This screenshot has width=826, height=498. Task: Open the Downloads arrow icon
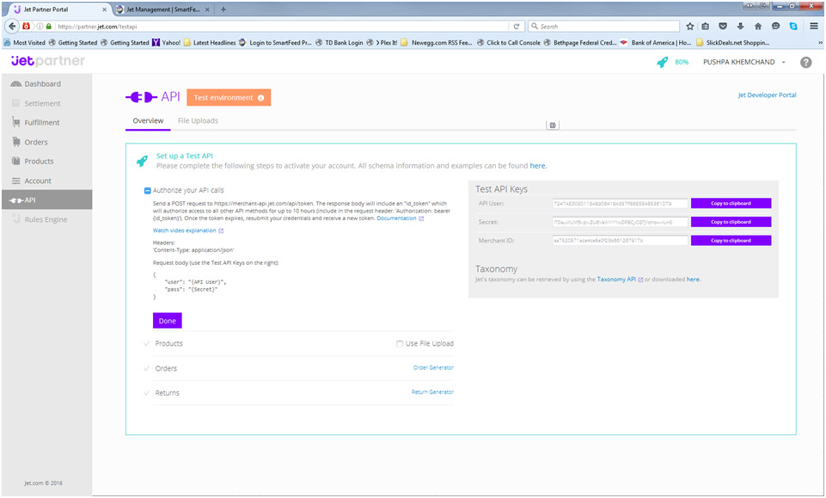(x=740, y=26)
